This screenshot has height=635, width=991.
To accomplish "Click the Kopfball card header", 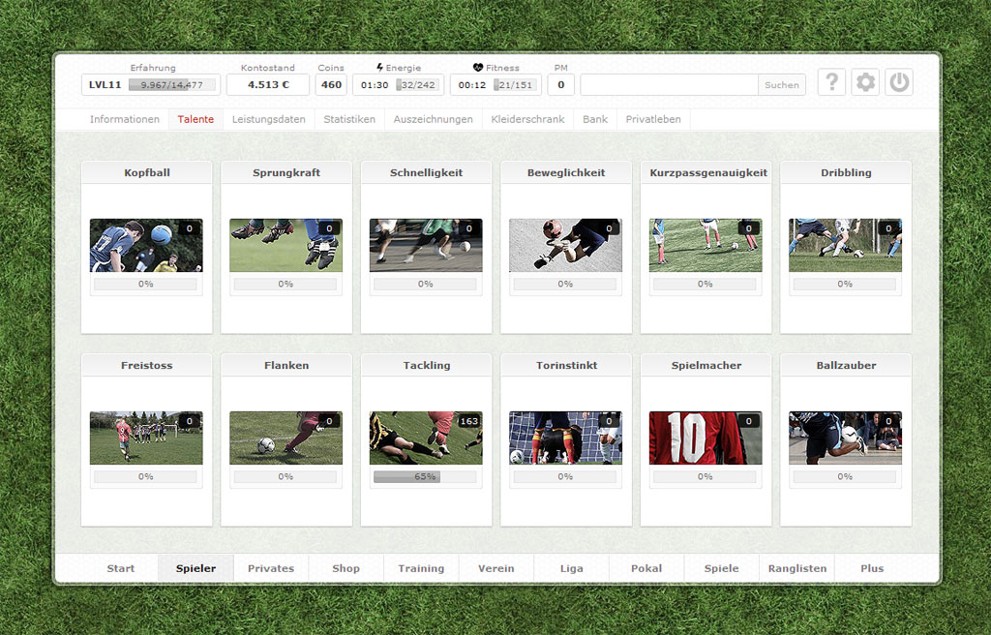I will coord(147,172).
